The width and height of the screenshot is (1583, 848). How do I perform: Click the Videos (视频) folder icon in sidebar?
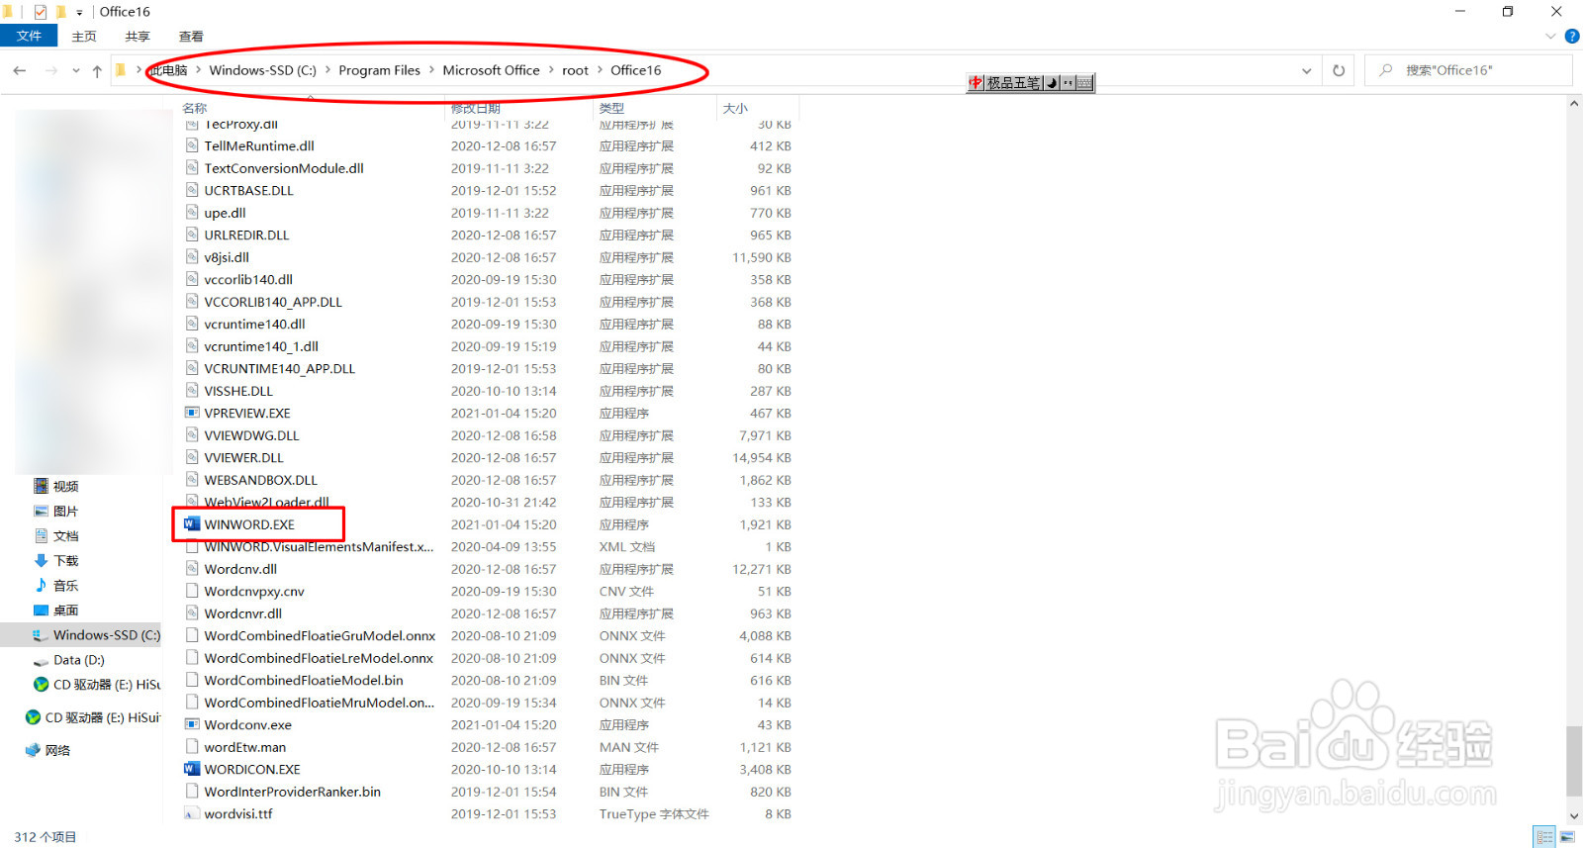coord(41,486)
